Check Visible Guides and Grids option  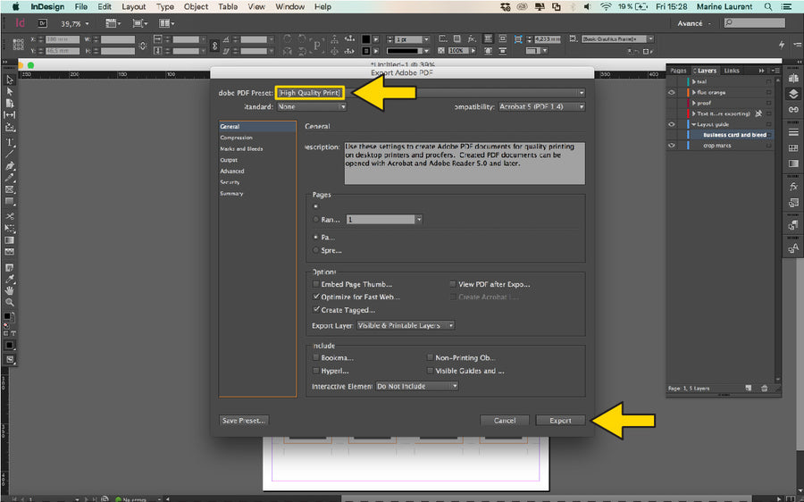point(430,370)
